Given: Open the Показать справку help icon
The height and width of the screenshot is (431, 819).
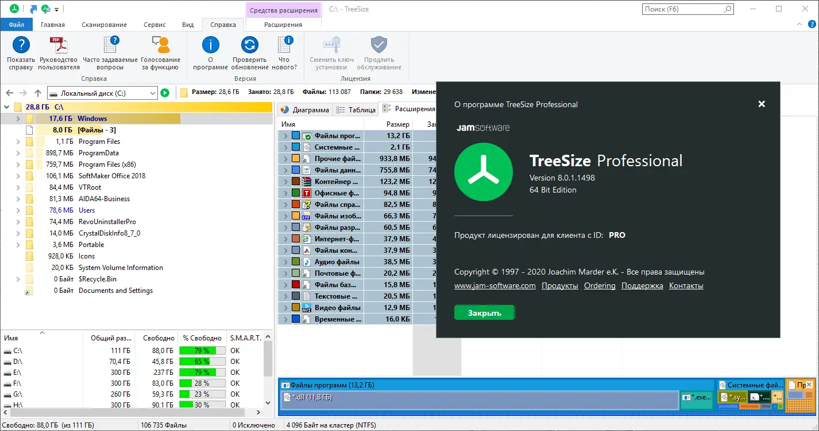Looking at the screenshot, I should (x=21, y=45).
